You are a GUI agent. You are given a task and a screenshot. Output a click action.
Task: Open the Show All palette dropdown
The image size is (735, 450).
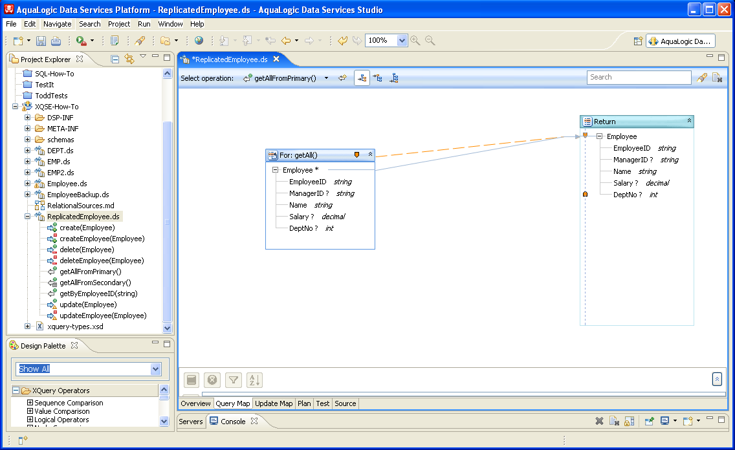tap(156, 369)
